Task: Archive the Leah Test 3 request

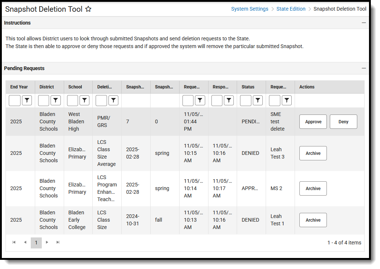Action: pyautogui.click(x=313, y=153)
